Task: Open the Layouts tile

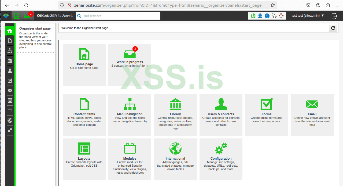Action: [x=84, y=159]
